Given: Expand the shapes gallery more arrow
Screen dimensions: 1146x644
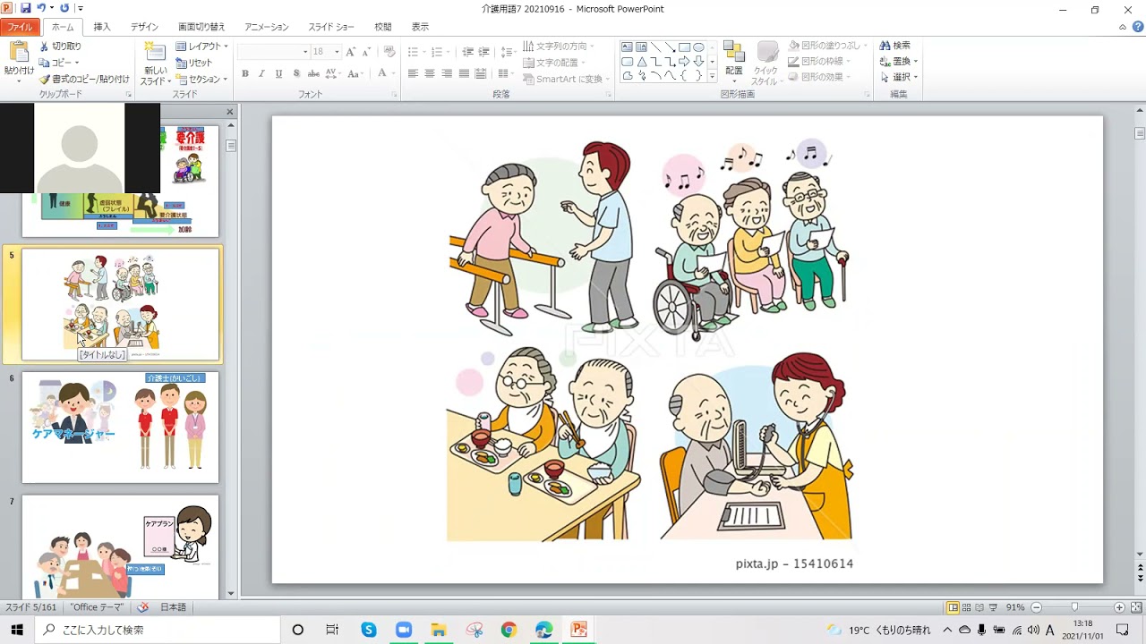Looking at the screenshot, I should point(713,78).
